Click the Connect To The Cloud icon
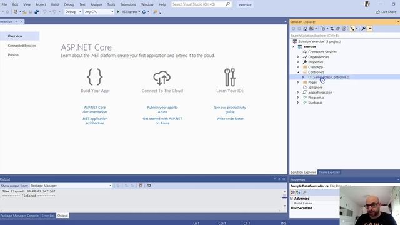Screen dimensions: 400x225 (162, 77)
